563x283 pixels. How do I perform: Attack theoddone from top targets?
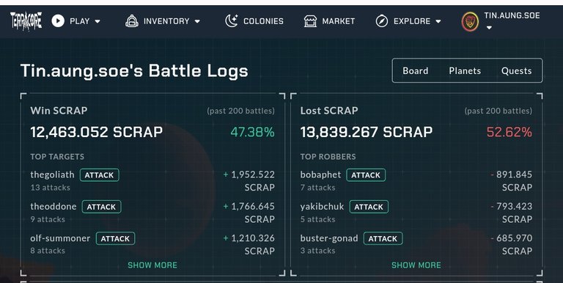pyautogui.click(x=102, y=207)
